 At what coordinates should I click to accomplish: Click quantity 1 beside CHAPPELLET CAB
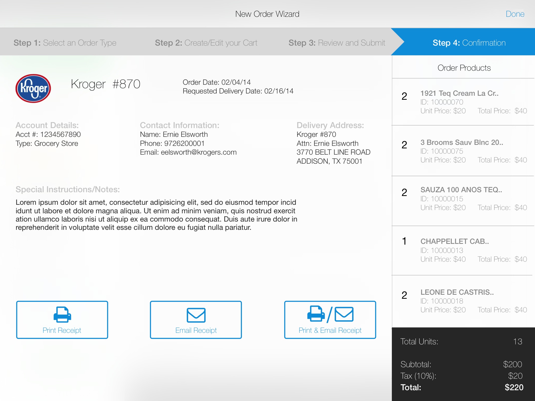(404, 241)
